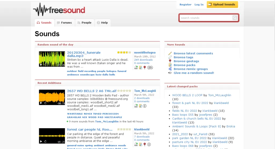Open forest car people NL Roo... title
Screen dimensions: 275x149
click(90, 129)
